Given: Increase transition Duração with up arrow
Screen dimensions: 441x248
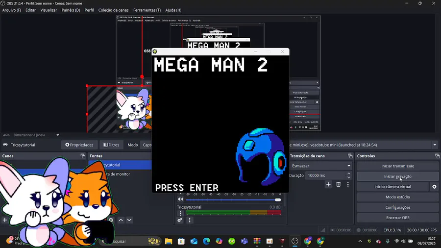Looking at the screenshot, I should click(349, 174).
